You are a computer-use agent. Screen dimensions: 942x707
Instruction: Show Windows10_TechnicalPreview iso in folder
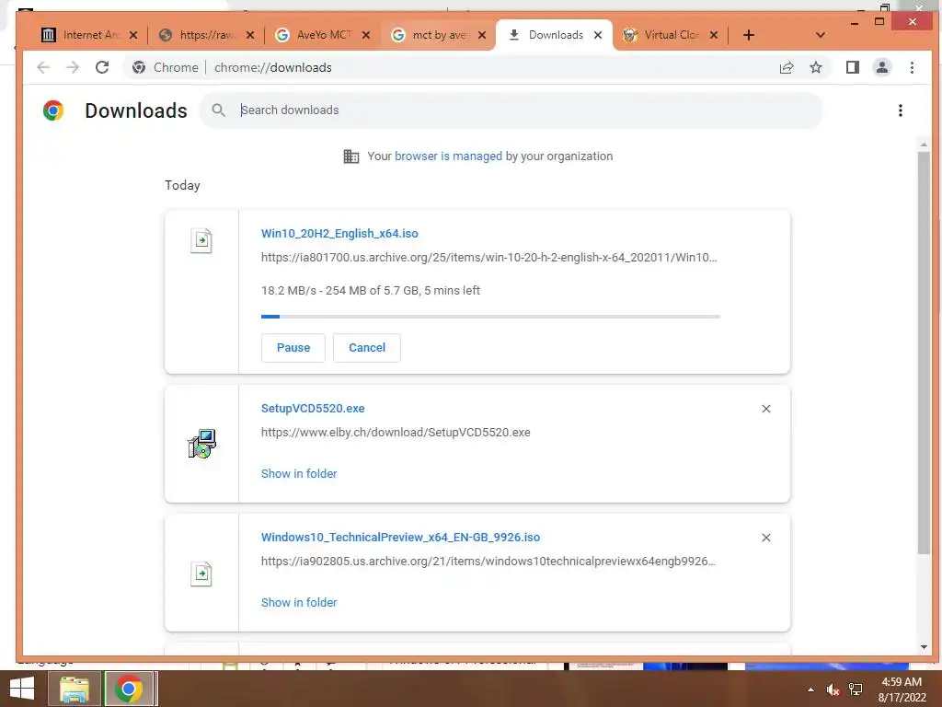[299, 602]
